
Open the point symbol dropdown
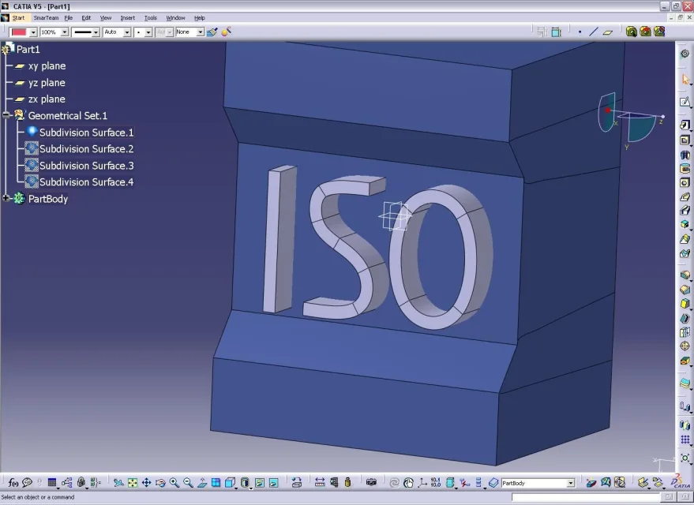pos(148,32)
